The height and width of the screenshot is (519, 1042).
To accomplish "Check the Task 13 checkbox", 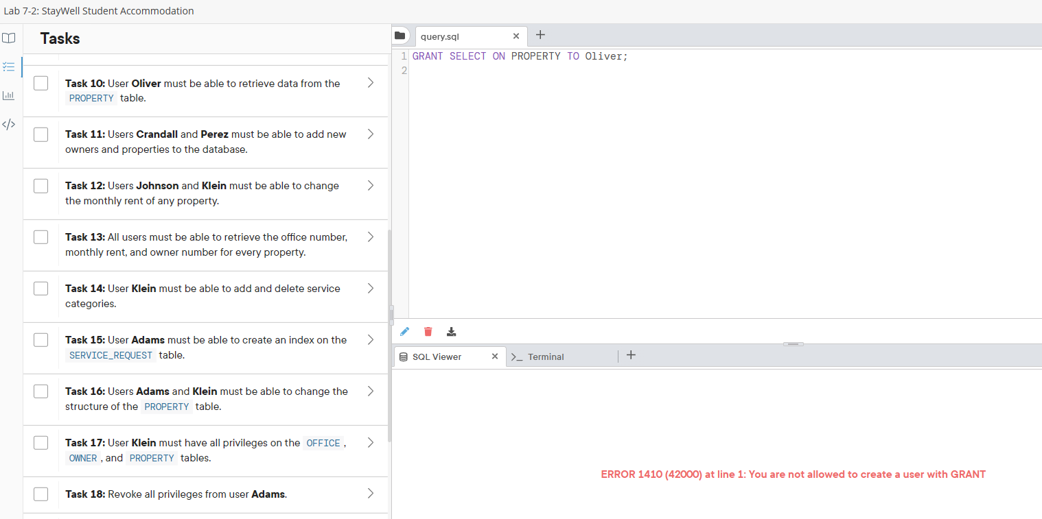I will click(x=41, y=237).
